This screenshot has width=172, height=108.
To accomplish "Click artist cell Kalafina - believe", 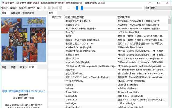I will (x=127, y=89).
